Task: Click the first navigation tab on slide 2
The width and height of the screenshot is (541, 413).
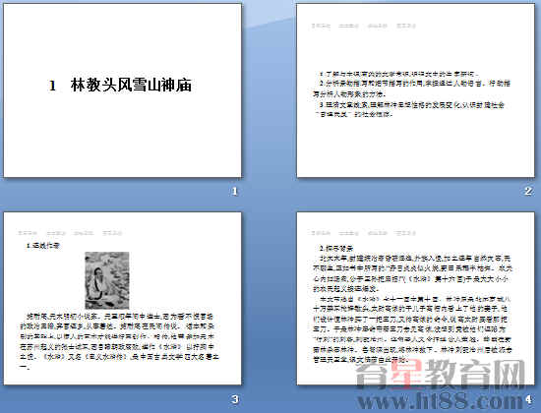Action: click(321, 26)
